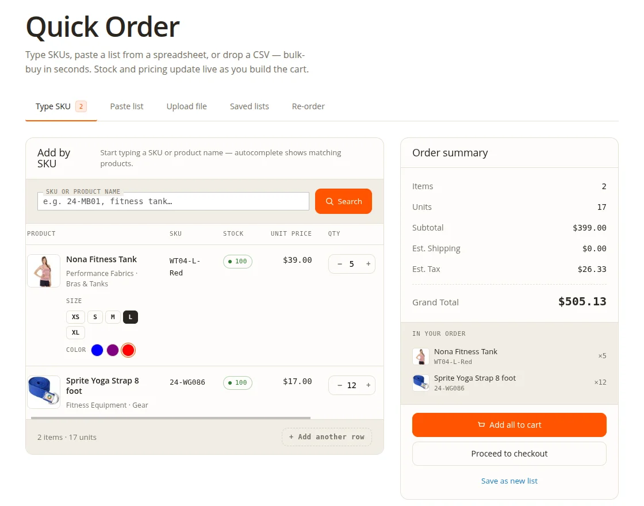Click the SKU cell 24-WG086 in table
The image size is (644, 506).
coord(187,382)
